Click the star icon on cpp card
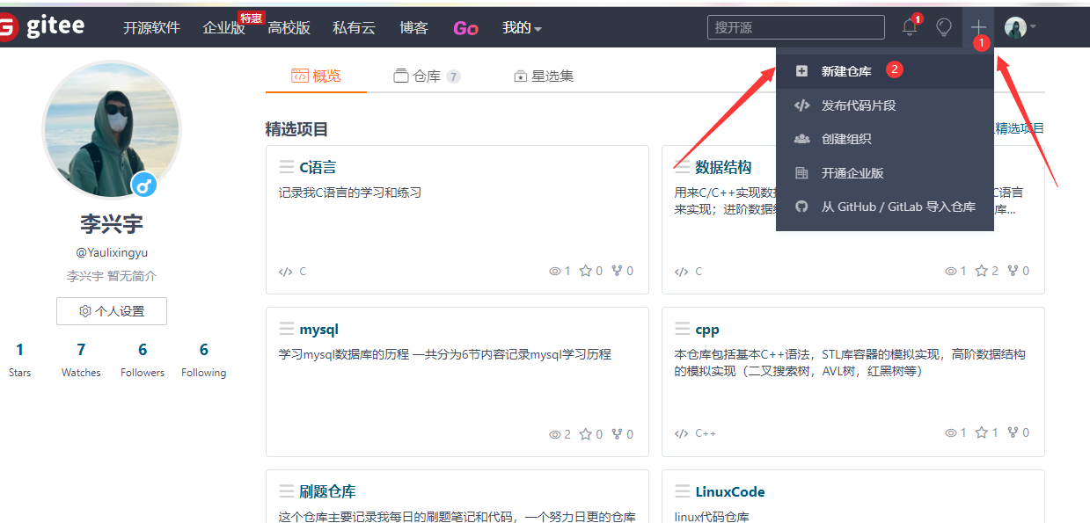This screenshot has width=1090, height=523. tap(981, 432)
